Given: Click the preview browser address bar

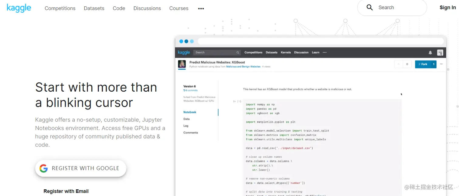Looking at the screenshot, I should coord(321,41).
